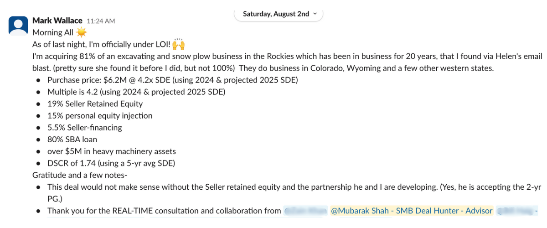Click the 15% personal equity injection line
The height and width of the screenshot is (228, 547).
click(100, 116)
